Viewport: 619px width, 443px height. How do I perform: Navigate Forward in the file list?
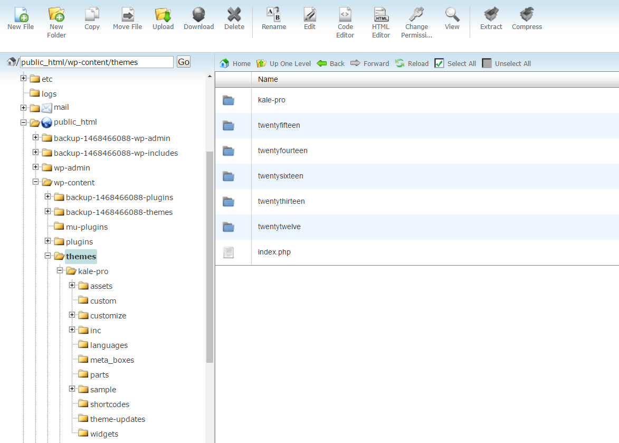(369, 63)
